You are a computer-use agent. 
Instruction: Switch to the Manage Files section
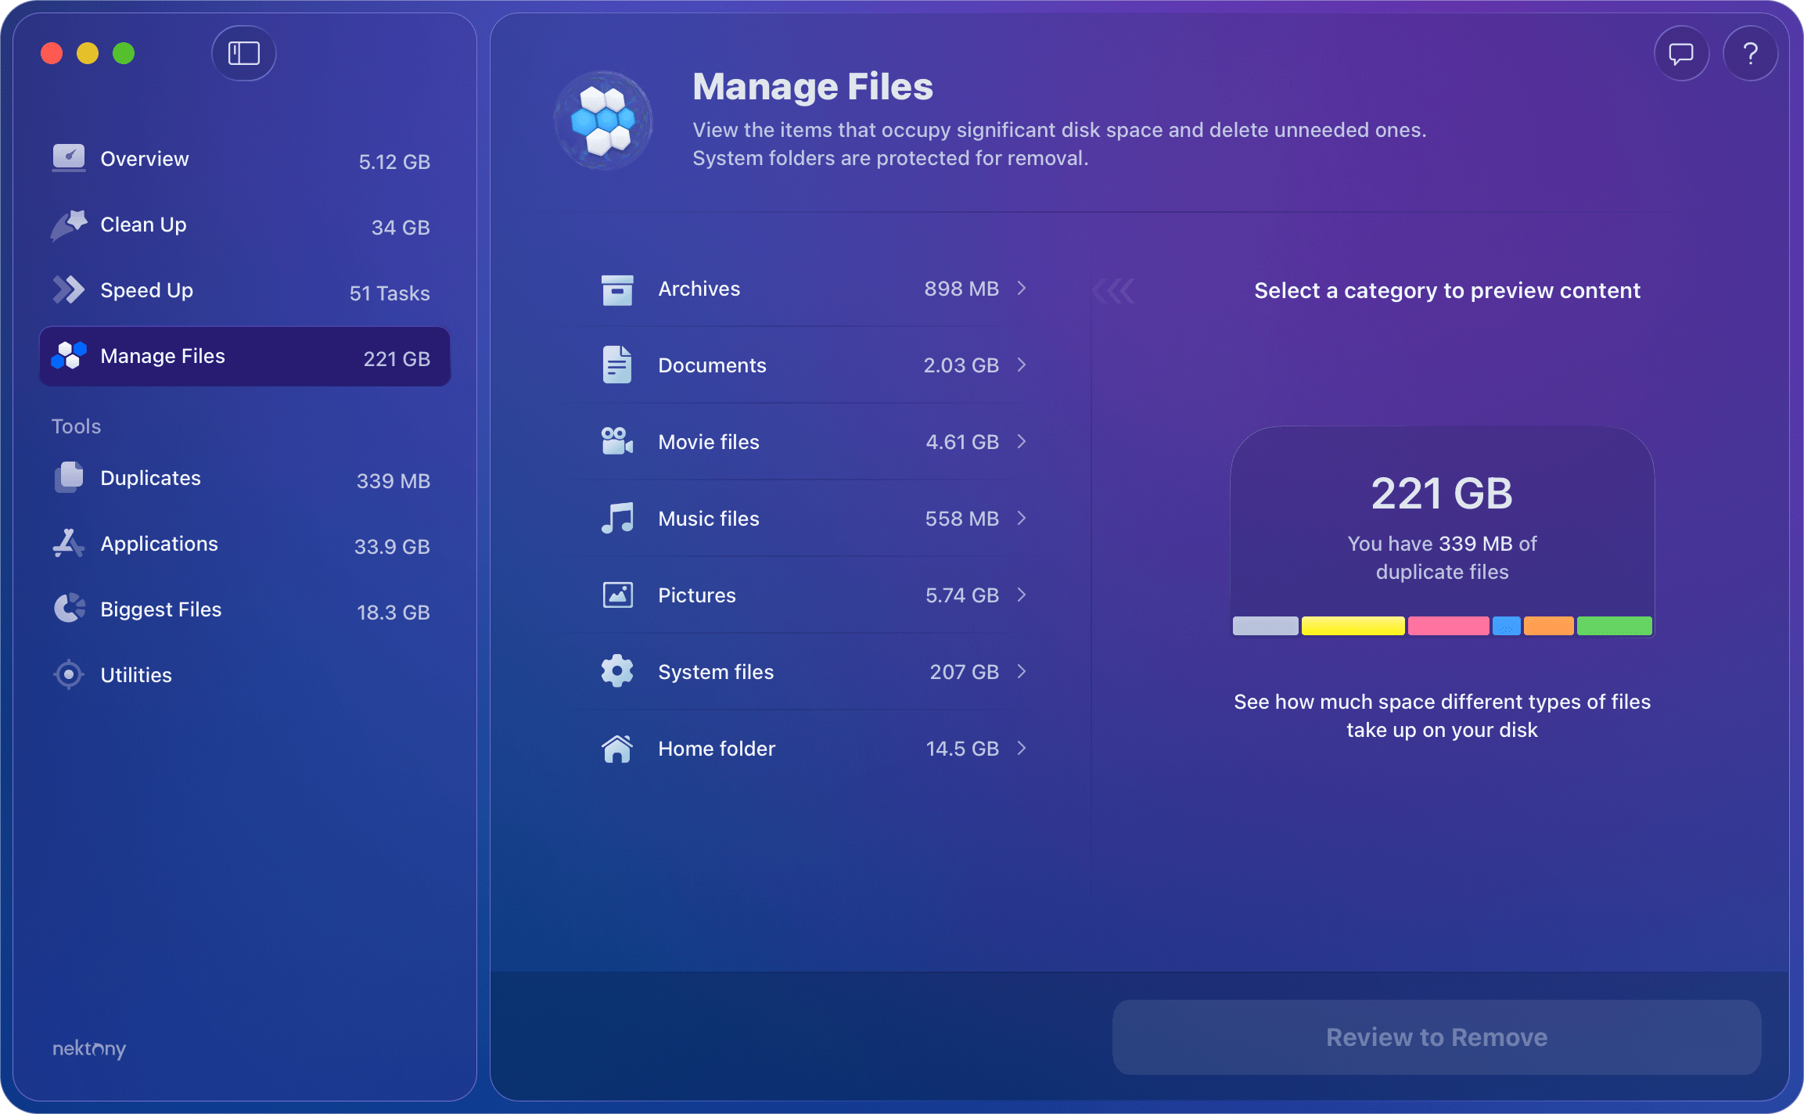coord(162,356)
